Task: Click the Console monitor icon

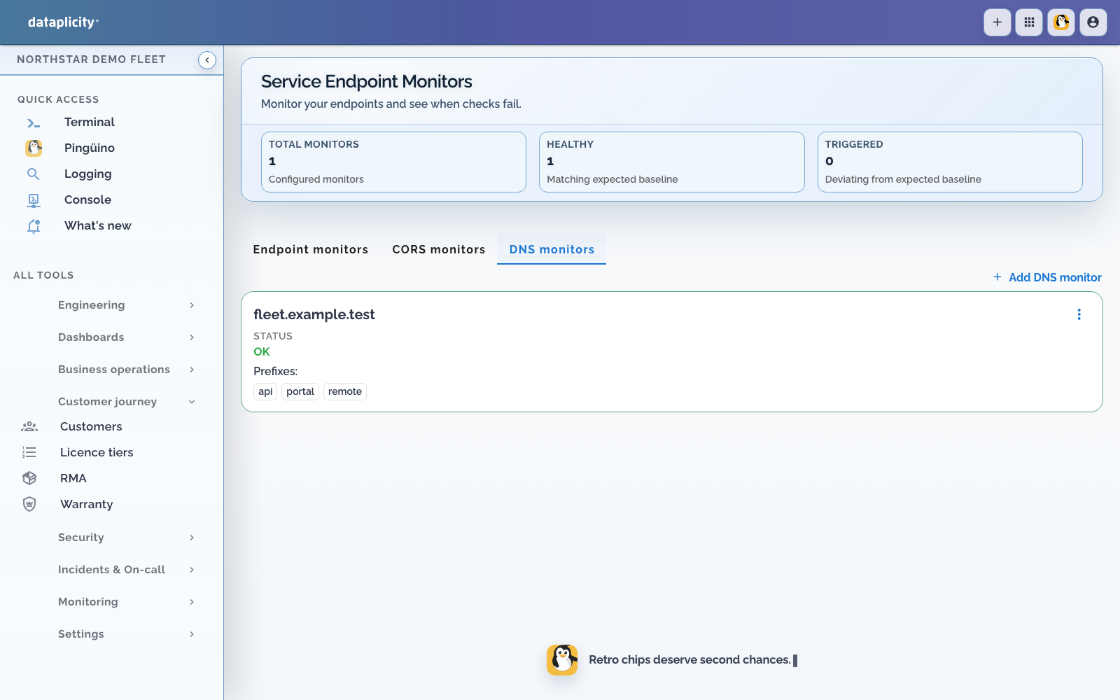Action: pos(34,199)
